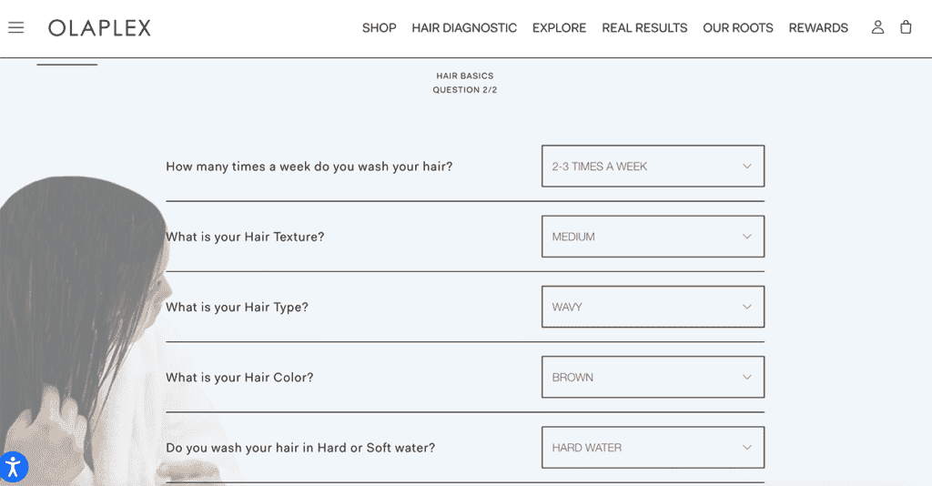
Task: Click 'What is your Hair Type?' text
Action: [x=238, y=308]
